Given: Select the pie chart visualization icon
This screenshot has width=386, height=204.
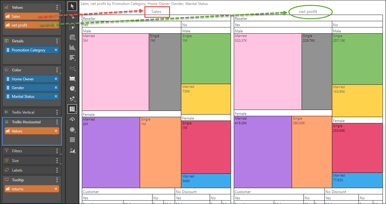Looking at the screenshot, I should coord(73,88).
